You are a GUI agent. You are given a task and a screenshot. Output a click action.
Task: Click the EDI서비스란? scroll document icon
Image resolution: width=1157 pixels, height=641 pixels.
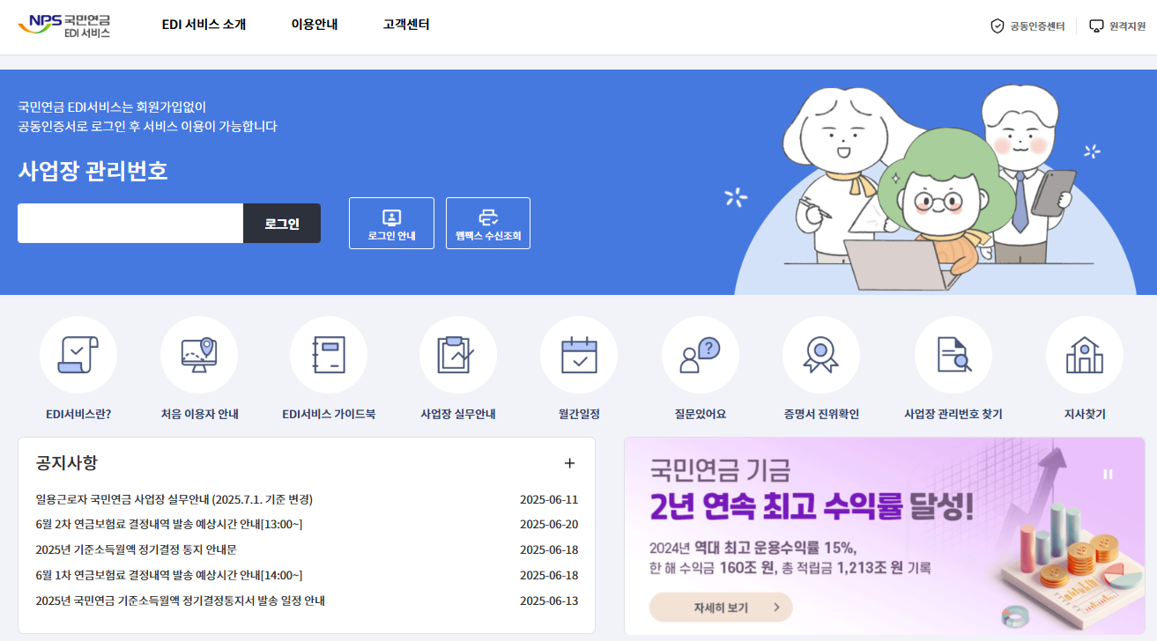click(x=78, y=355)
